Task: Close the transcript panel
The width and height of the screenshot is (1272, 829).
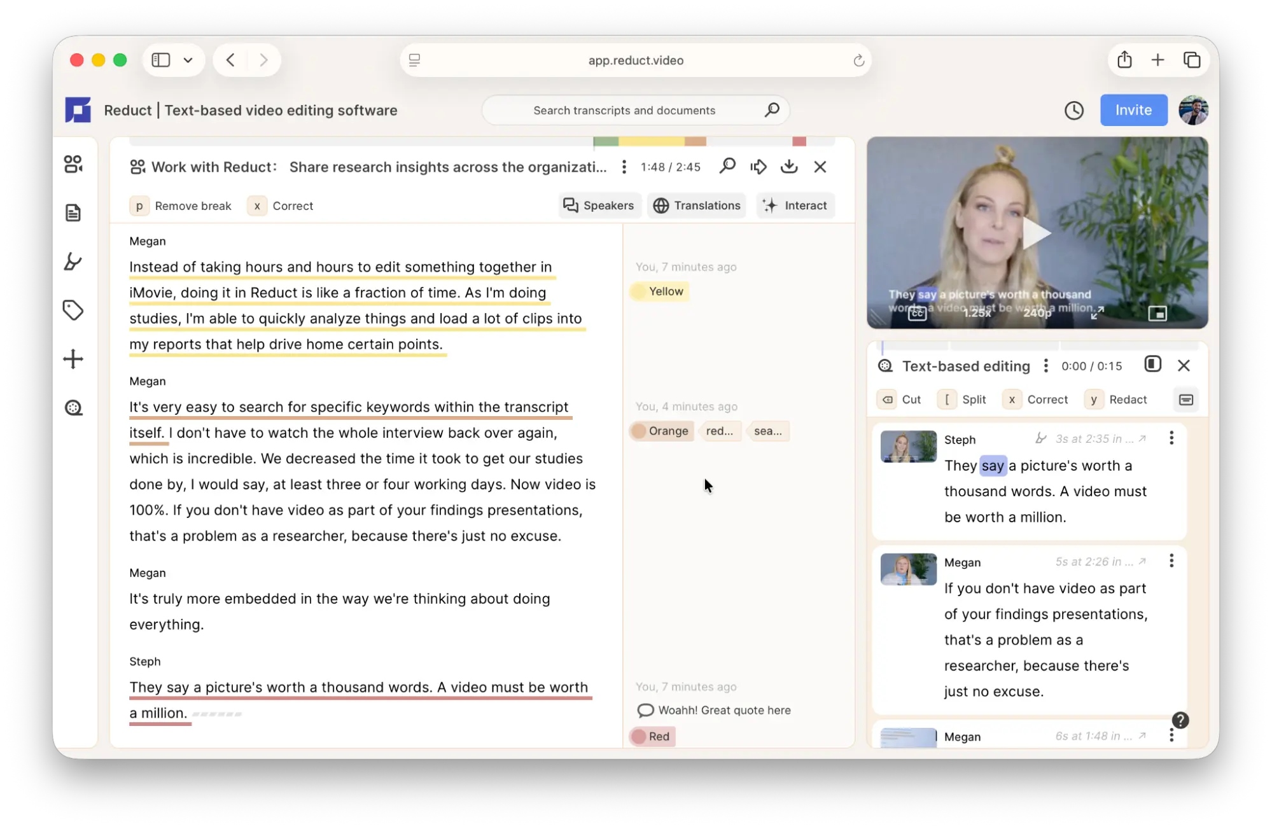Action: coord(820,167)
